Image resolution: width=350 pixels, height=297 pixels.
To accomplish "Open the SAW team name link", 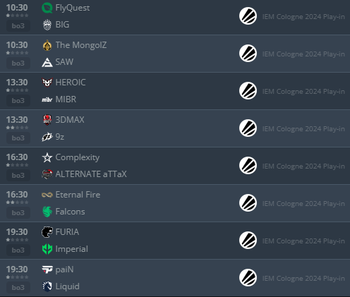I will tap(64, 62).
